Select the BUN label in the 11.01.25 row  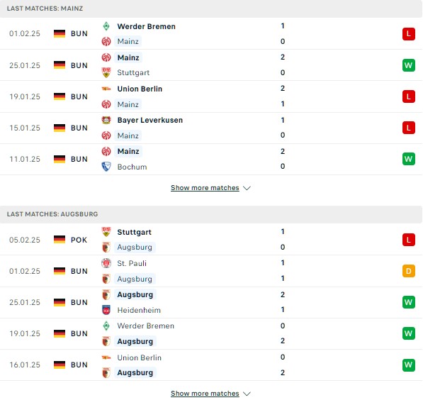(79, 159)
